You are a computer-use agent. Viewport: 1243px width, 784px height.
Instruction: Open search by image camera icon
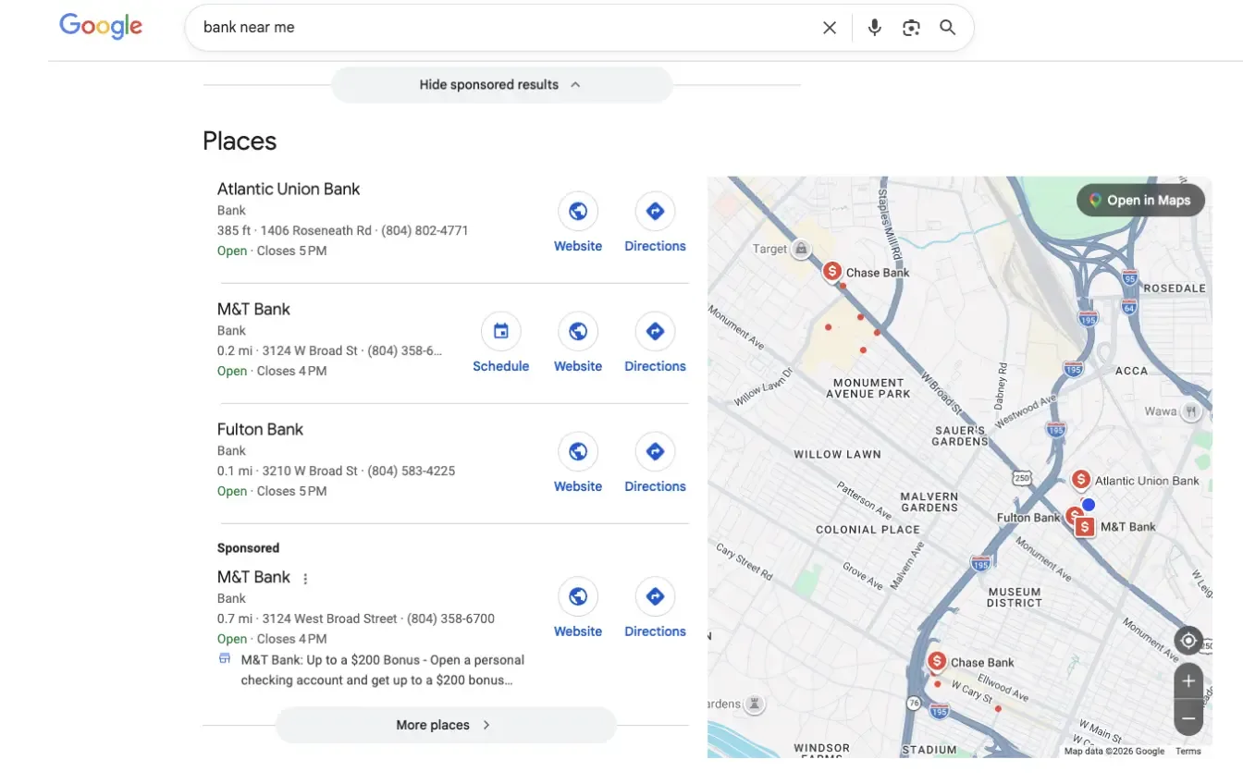[x=911, y=28]
